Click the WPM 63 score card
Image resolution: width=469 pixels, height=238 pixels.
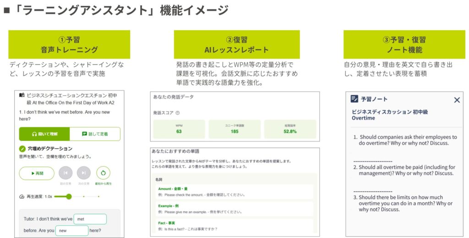point(179,129)
